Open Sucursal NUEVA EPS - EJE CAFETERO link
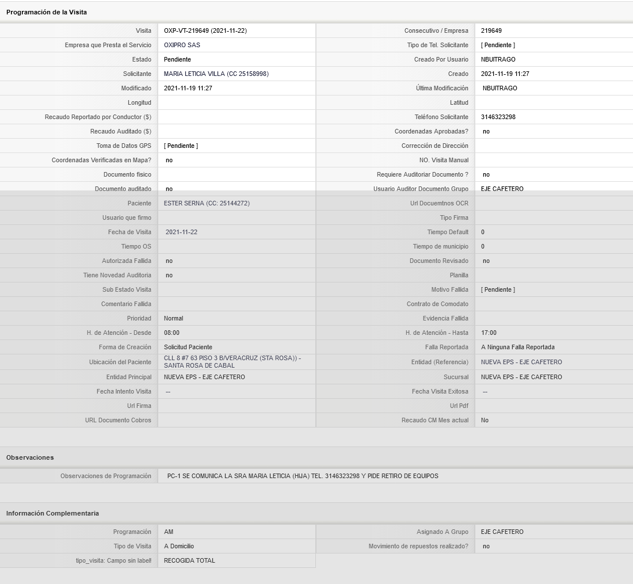 [521, 377]
